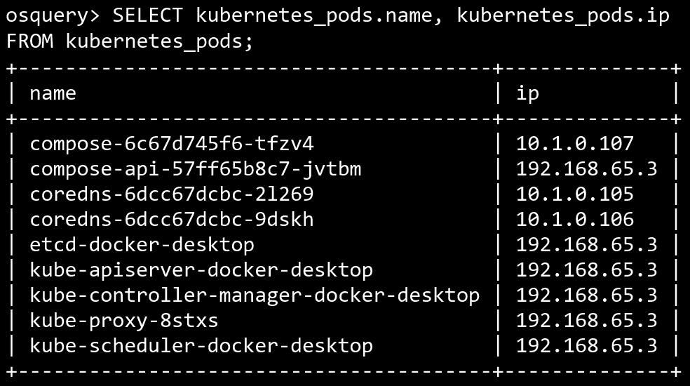The image size is (690, 386).
Task: Click the IP of etcd-docker-desktop
Action: click(587, 245)
